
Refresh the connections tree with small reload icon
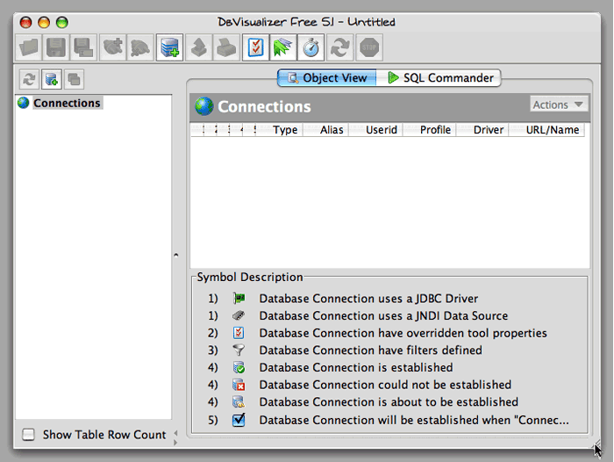coord(29,79)
